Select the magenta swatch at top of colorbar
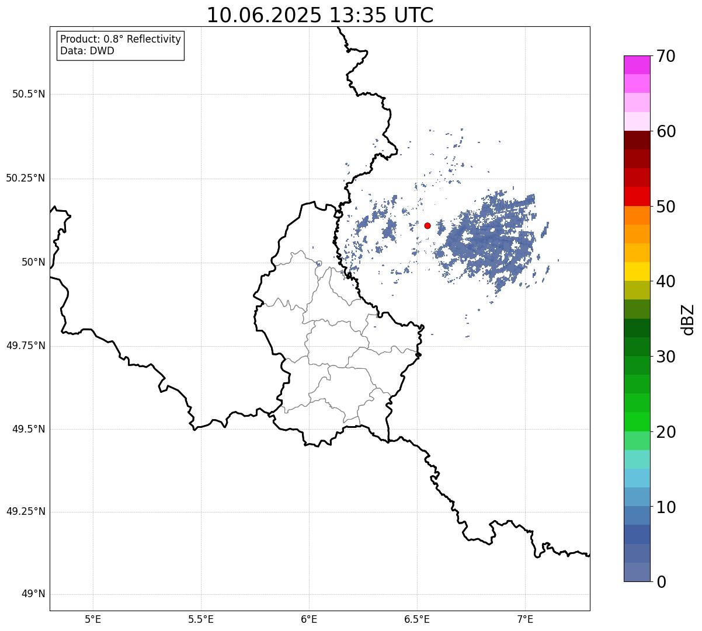 (637, 65)
